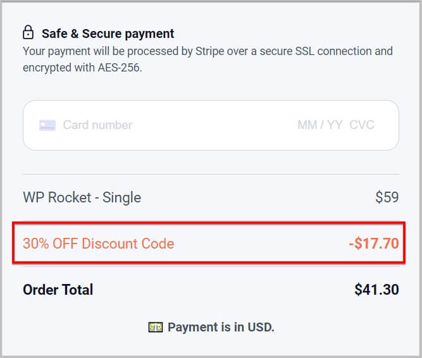422x358 pixels.
Task: Click the MM / YY expiry field
Action: (320, 125)
